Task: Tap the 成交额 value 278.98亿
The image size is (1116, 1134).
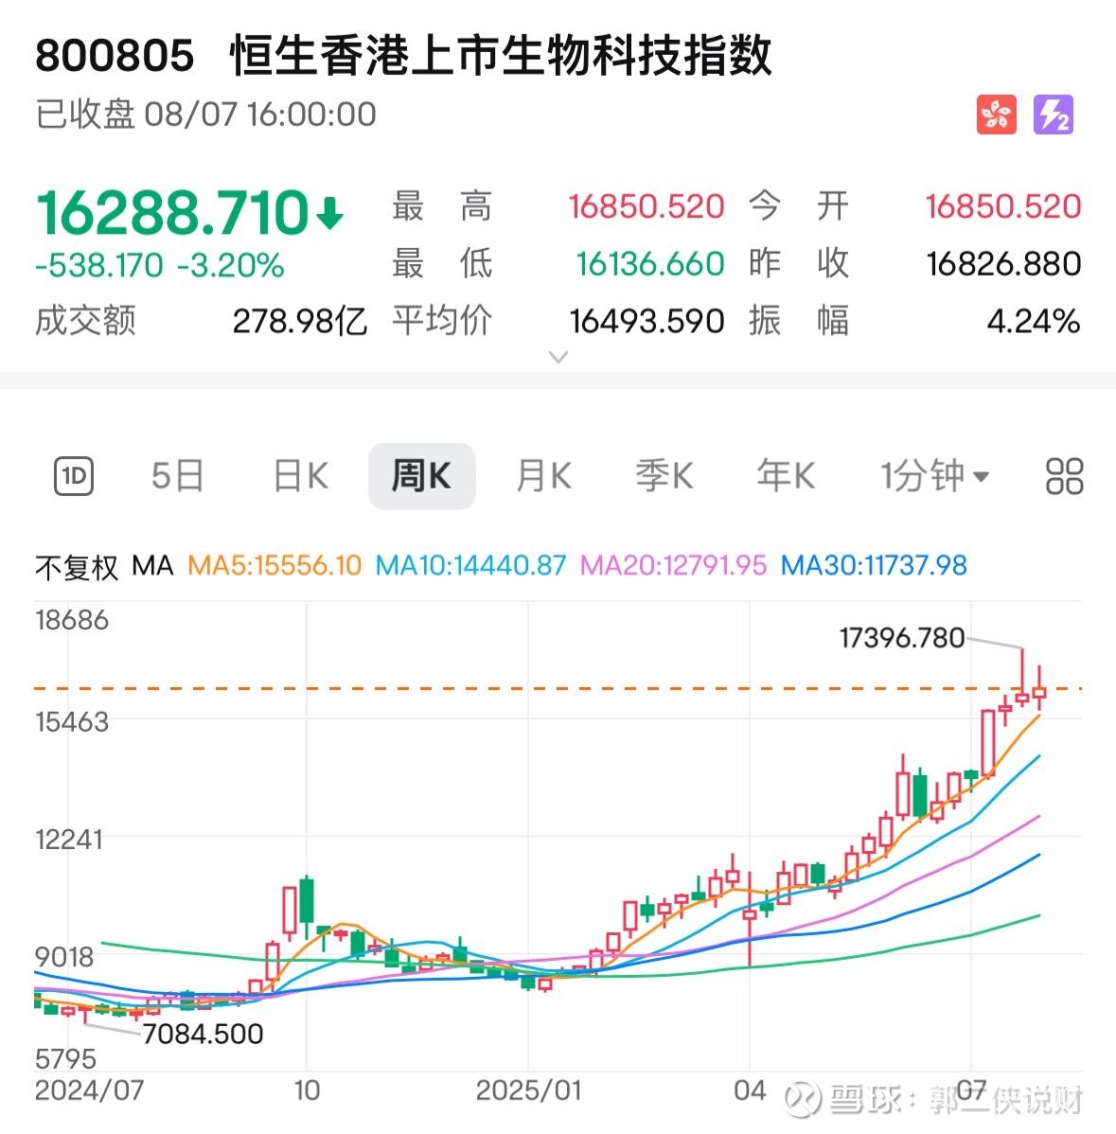Action: point(299,321)
